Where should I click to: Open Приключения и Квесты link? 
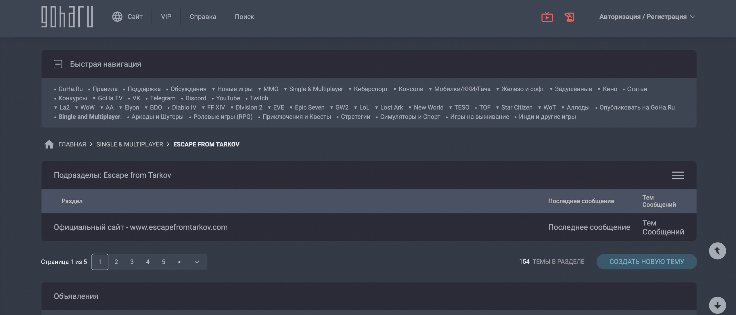coord(297,117)
